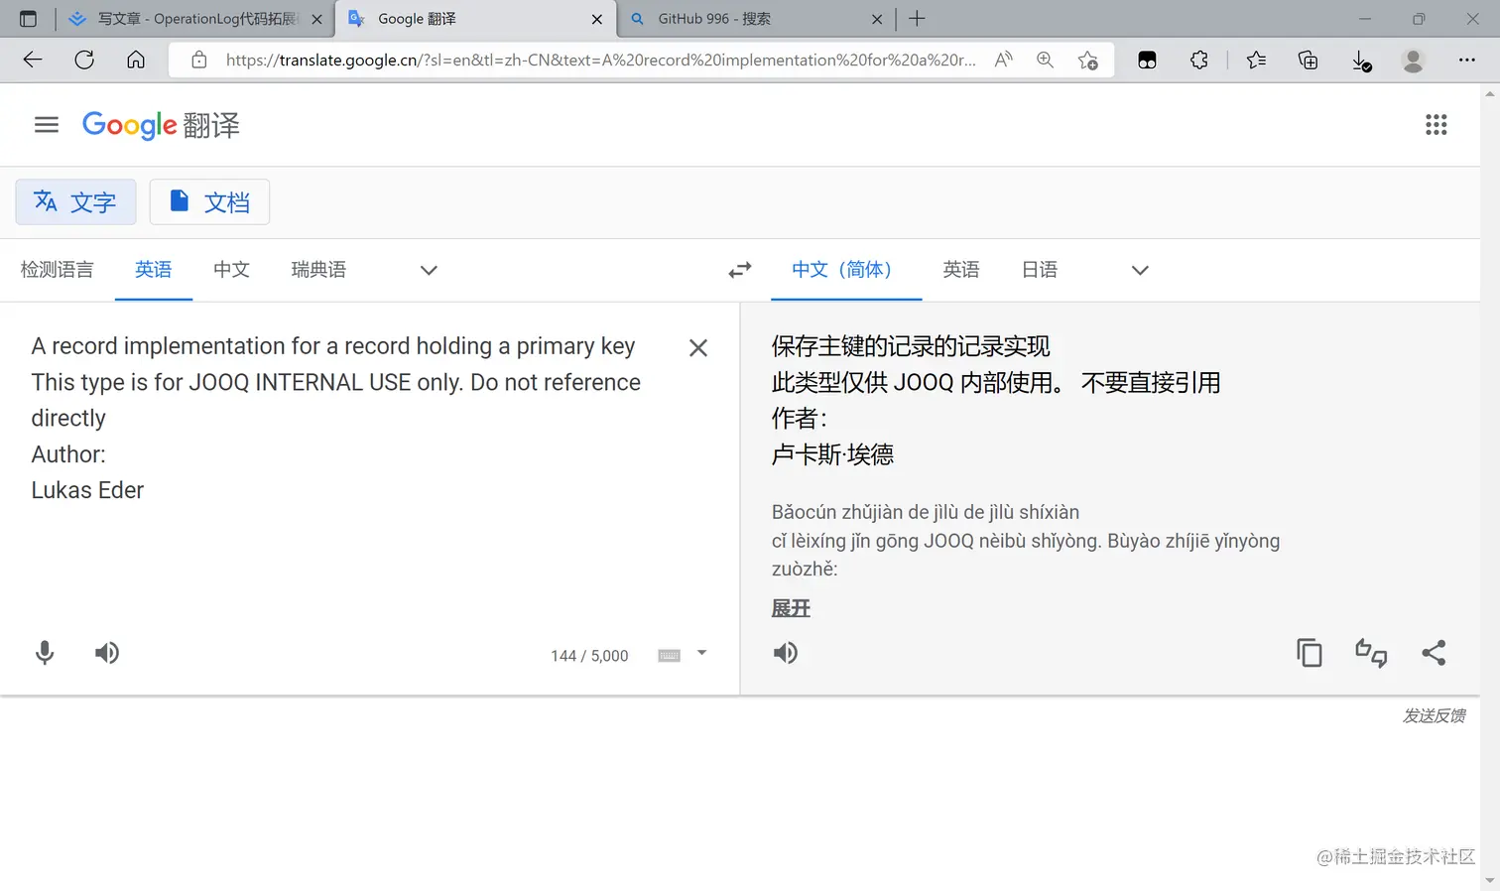The image size is (1500, 891).
Task: Open input tools dropdown arrow
Action: coord(701,653)
